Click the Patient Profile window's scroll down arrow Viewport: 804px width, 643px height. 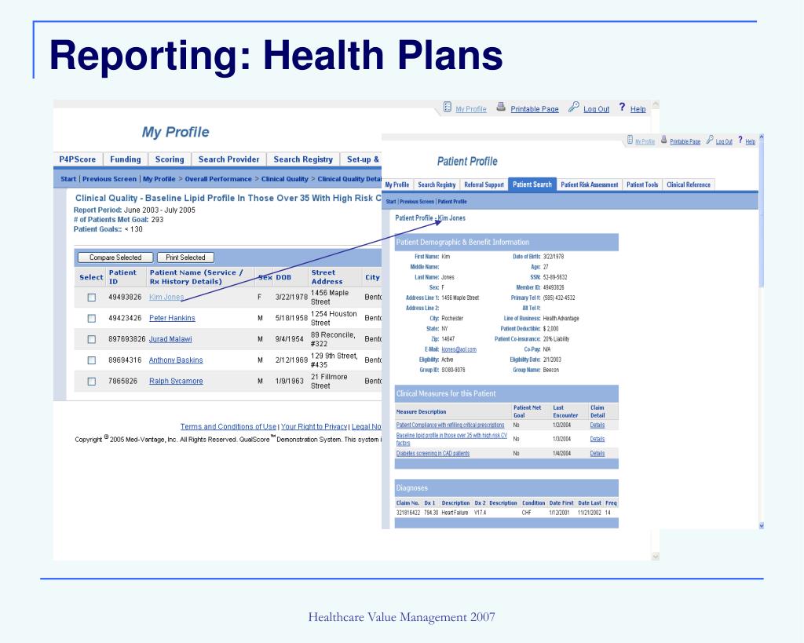[x=761, y=525]
